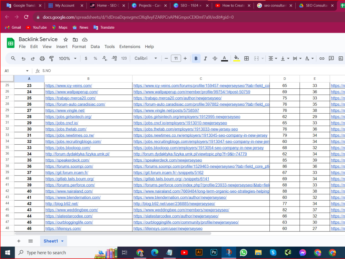Format as percent
Screen dimensions: 345x259
coord(95,58)
